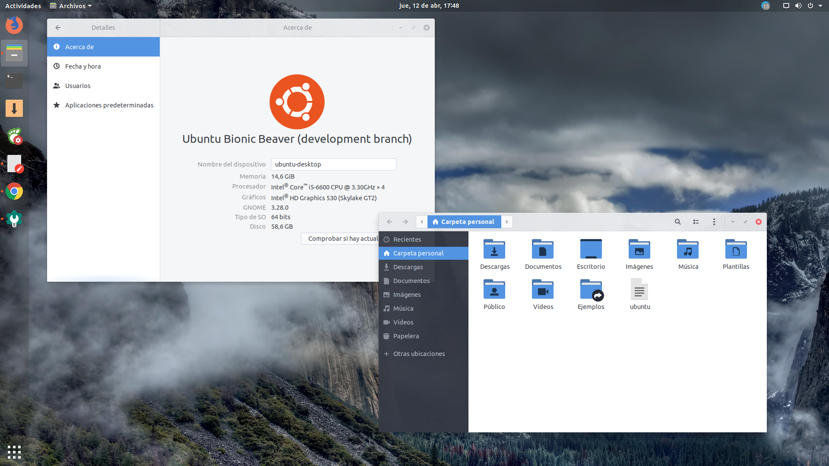
Task: Navigate to Otras ubicaciones
Action: click(x=418, y=353)
